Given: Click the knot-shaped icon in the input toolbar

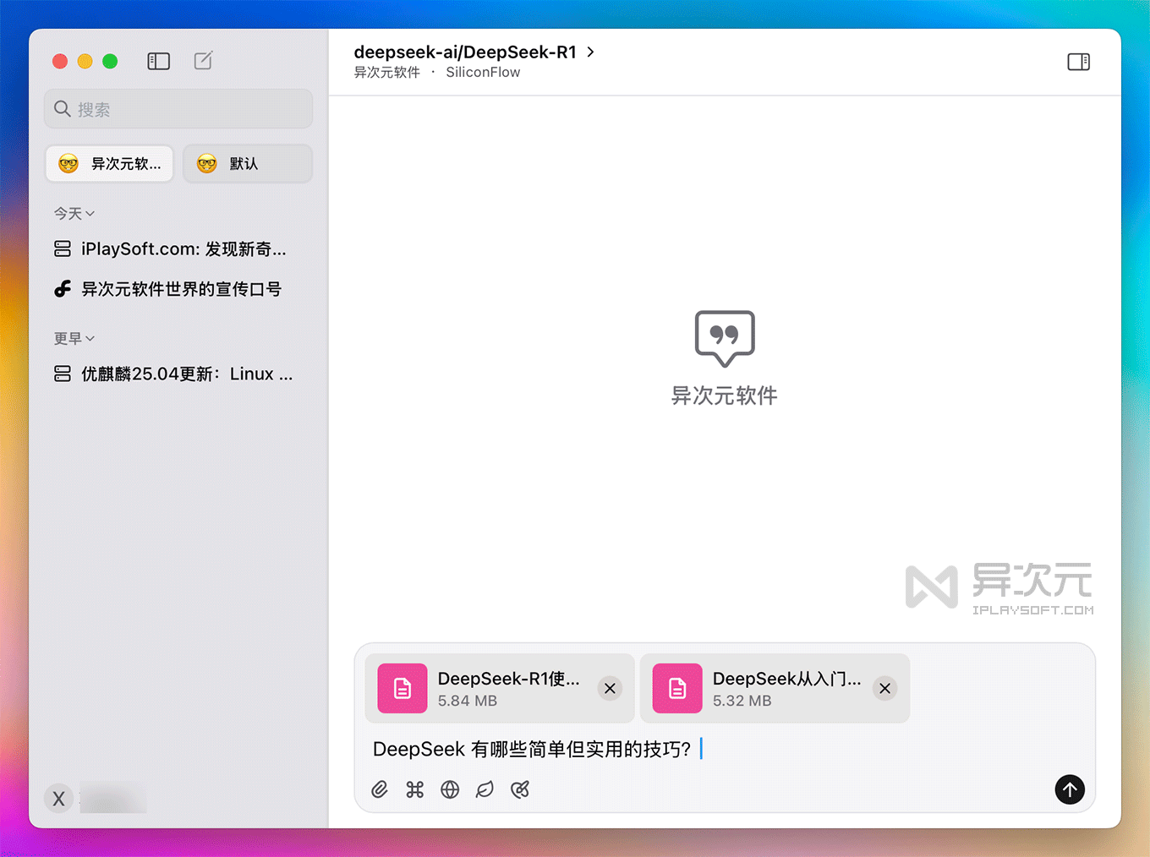Looking at the screenshot, I should [x=520, y=789].
